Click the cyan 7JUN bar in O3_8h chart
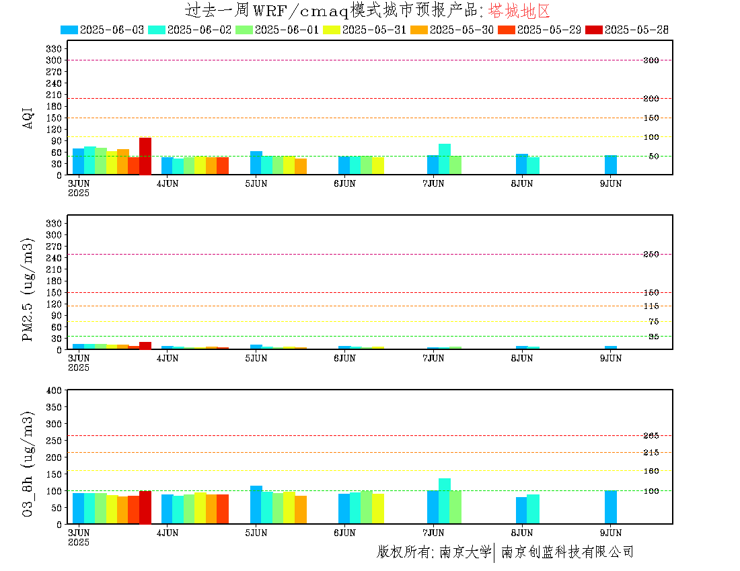 [445, 501]
